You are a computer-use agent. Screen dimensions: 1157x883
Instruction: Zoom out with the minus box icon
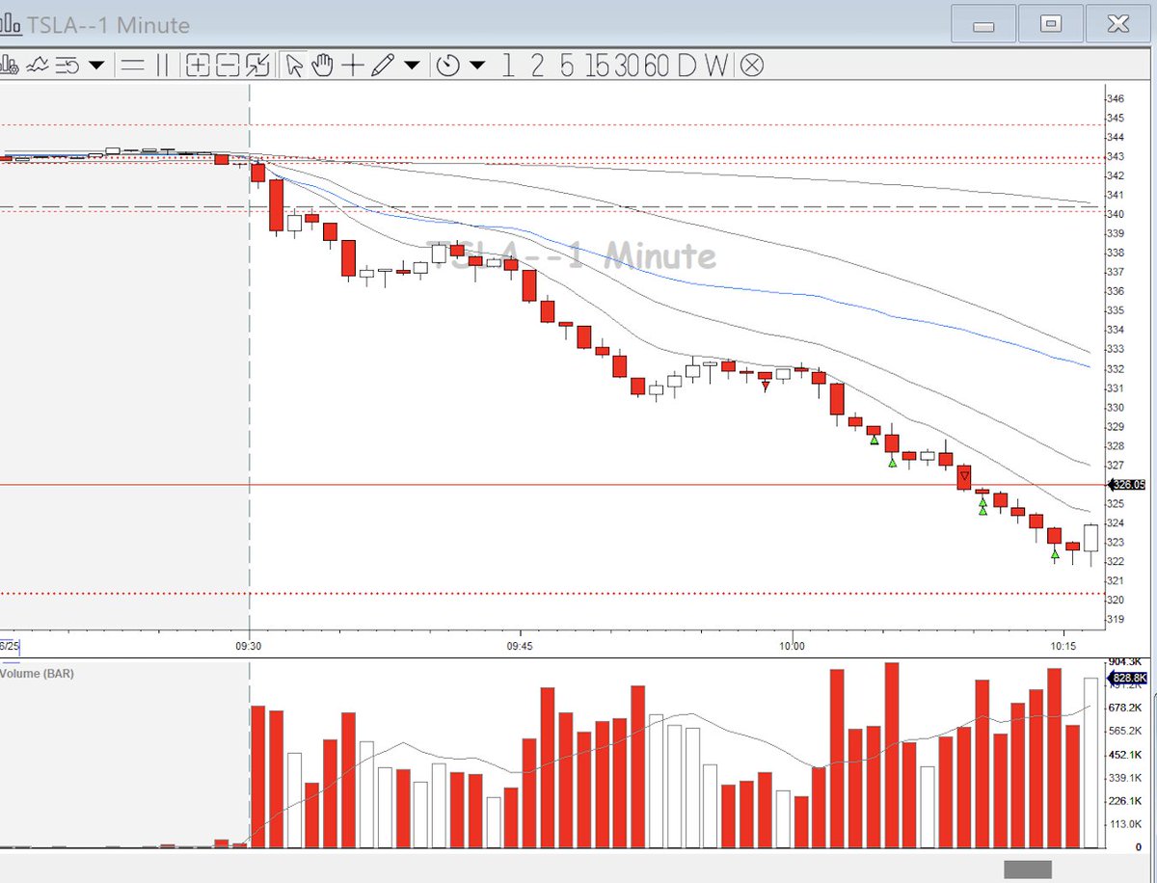(228, 66)
